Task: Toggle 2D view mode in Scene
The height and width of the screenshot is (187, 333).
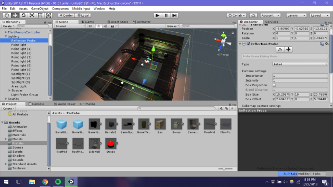Action: click(x=90, y=26)
